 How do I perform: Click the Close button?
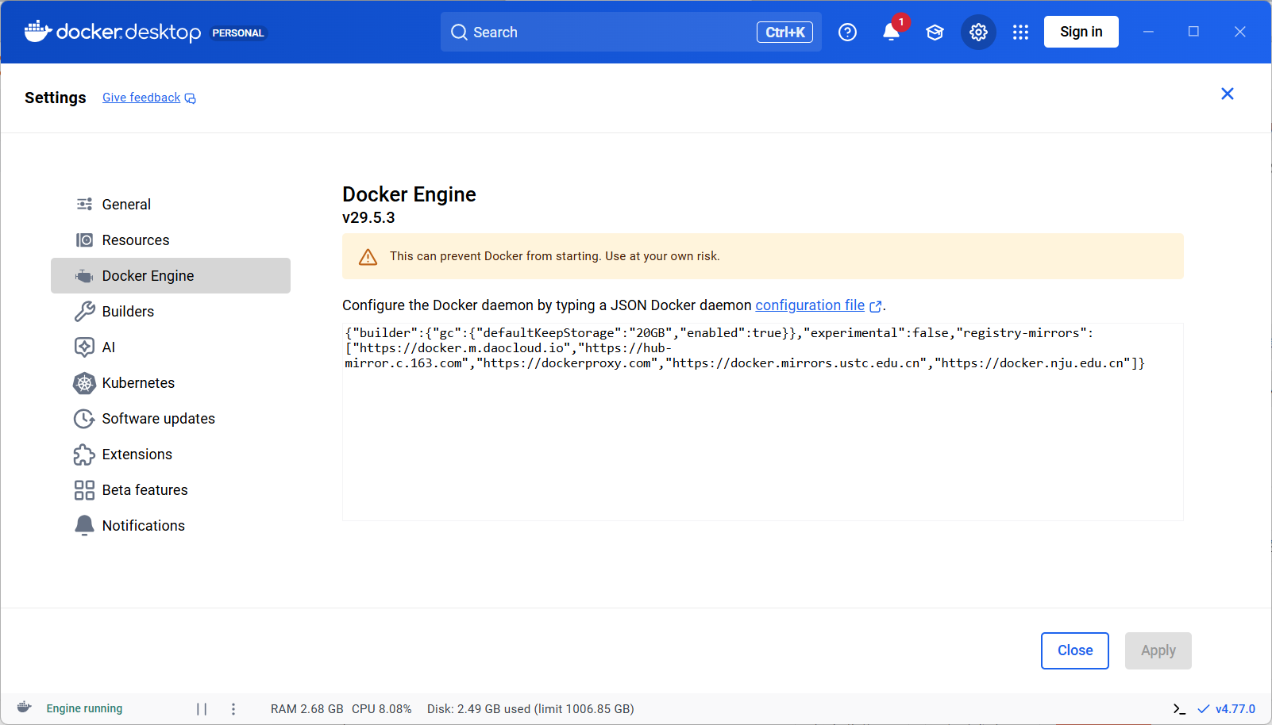click(x=1074, y=650)
